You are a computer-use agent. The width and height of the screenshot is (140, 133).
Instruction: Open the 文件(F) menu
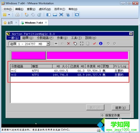tap(8, 9)
